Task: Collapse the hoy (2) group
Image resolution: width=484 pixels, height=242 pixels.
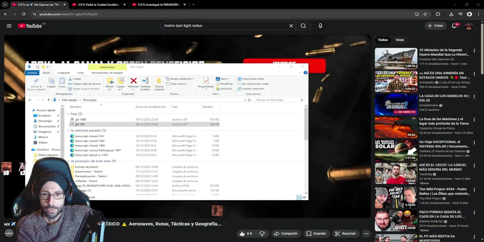Action: 69,114
